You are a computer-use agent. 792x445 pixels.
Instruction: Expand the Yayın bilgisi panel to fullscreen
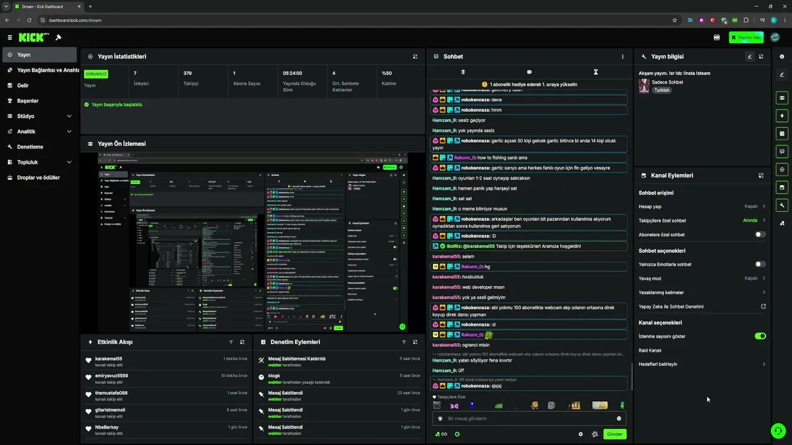tap(761, 57)
